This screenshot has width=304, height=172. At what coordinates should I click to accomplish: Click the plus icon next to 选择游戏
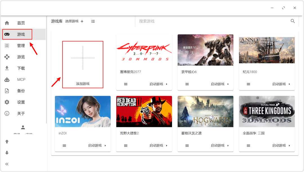82,21
